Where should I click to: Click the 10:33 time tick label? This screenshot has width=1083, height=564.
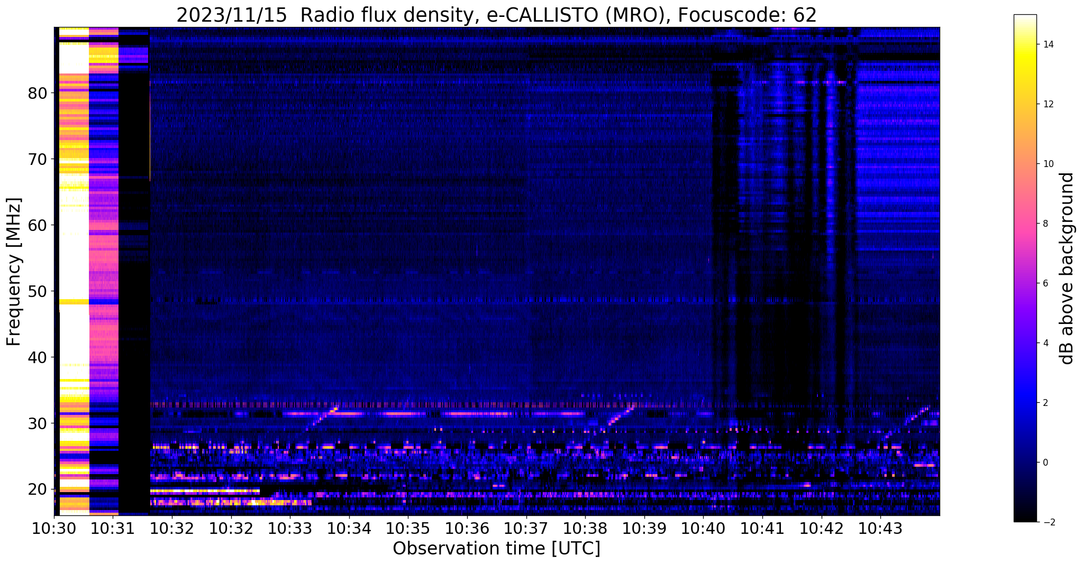pos(290,529)
